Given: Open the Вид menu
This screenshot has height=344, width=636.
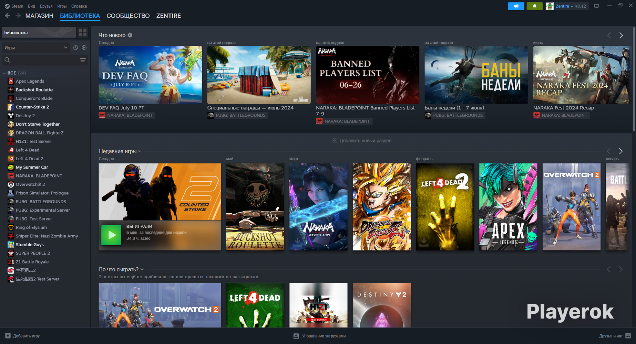Looking at the screenshot, I should click(x=31, y=6).
